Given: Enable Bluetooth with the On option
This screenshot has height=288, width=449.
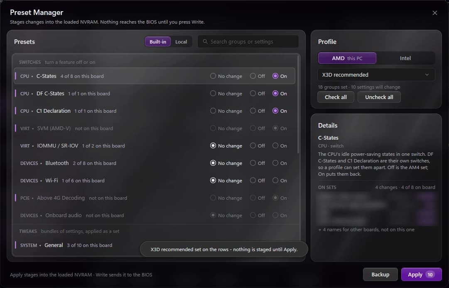Looking at the screenshot, I should tap(275, 163).
